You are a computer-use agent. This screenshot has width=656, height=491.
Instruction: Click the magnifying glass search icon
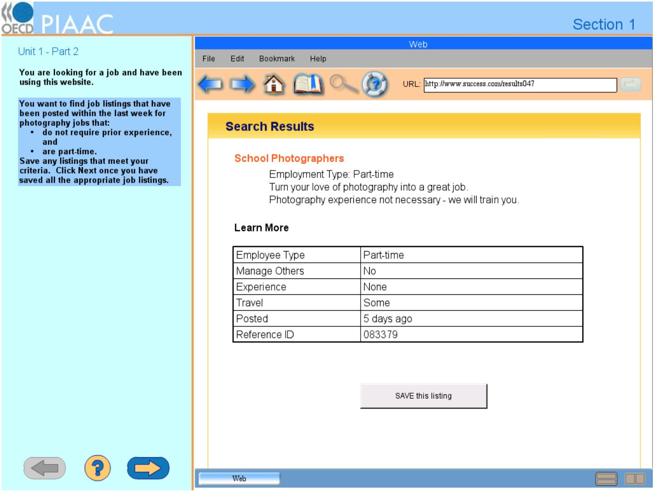[x=343, y=84]
